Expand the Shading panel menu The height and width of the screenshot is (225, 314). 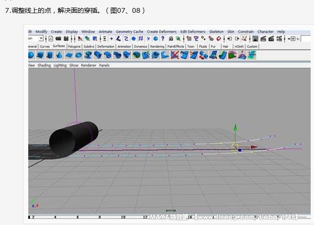[x=44, y=66]
